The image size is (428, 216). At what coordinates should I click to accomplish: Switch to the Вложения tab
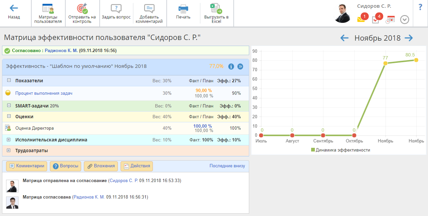(101, 166)
